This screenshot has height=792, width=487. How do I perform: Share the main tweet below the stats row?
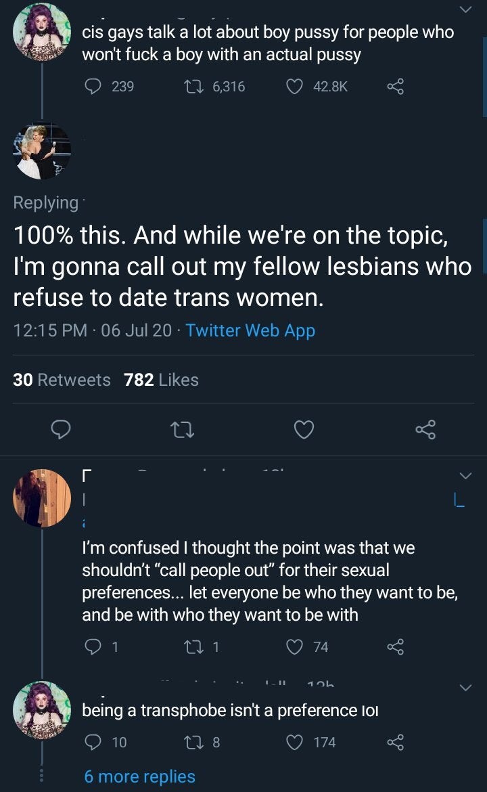pos(426,429)
